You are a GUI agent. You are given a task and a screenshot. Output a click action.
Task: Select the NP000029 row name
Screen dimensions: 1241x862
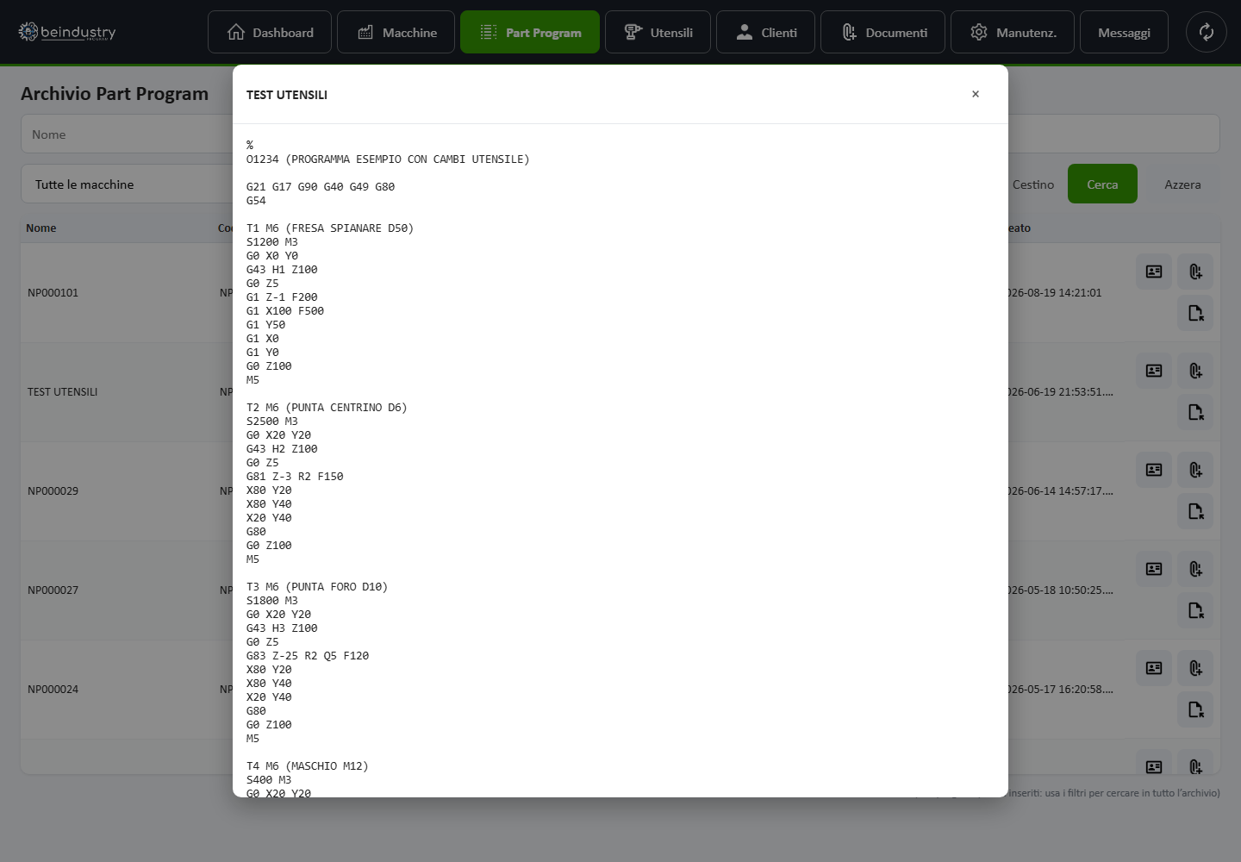pos(53,490)
